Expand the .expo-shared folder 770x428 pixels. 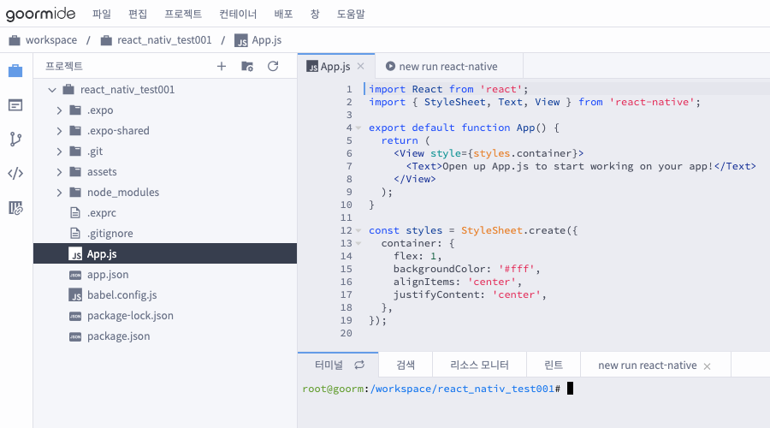(x=59, y=131)
